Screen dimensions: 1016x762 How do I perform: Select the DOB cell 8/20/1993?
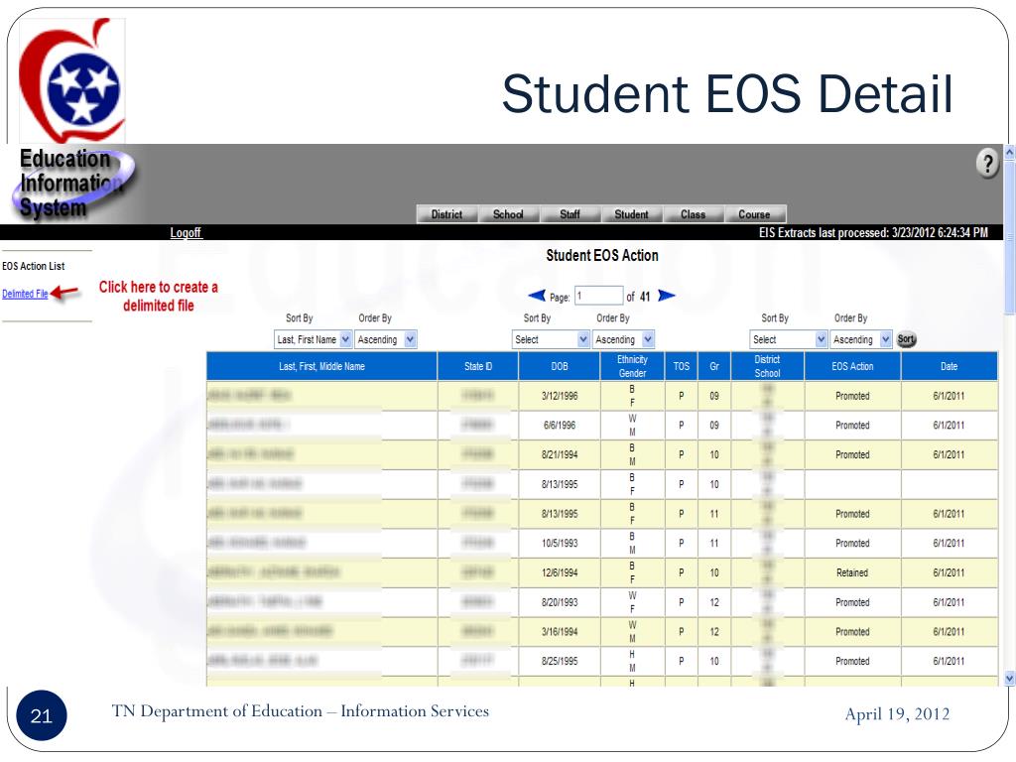pyautogui.click(x=560, y=602)
